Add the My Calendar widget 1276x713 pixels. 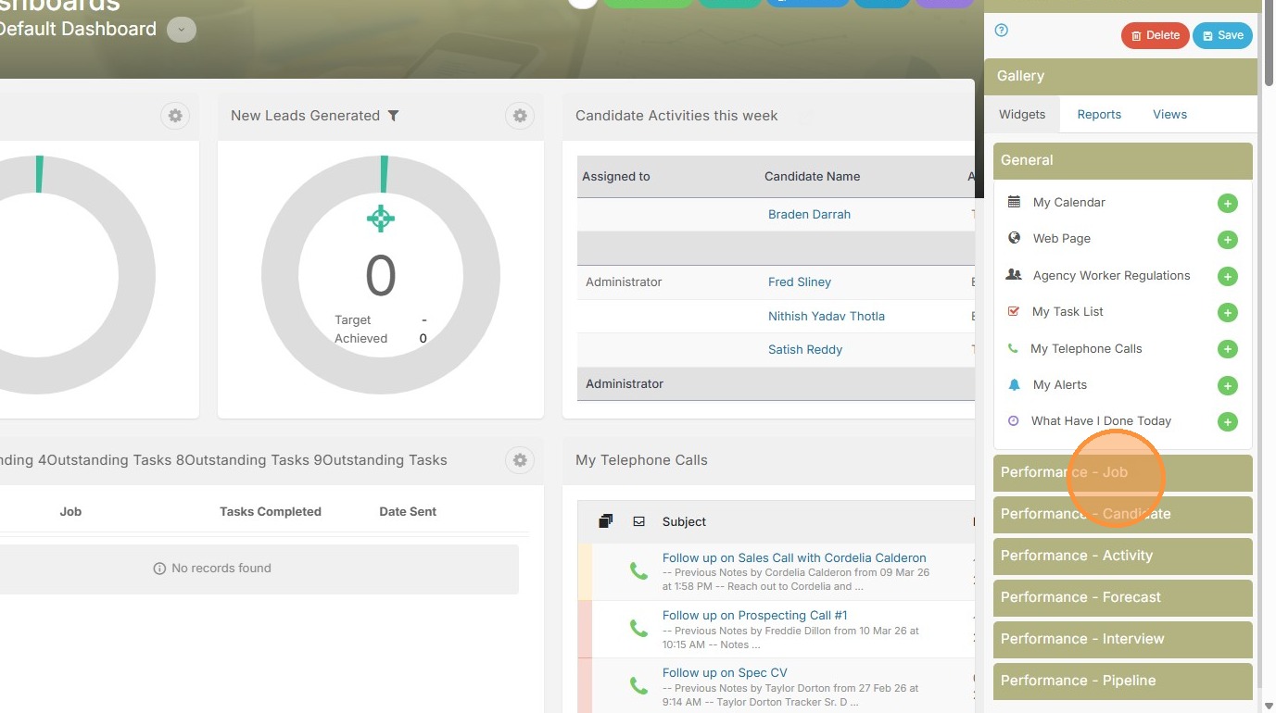tap(1227, 204)
